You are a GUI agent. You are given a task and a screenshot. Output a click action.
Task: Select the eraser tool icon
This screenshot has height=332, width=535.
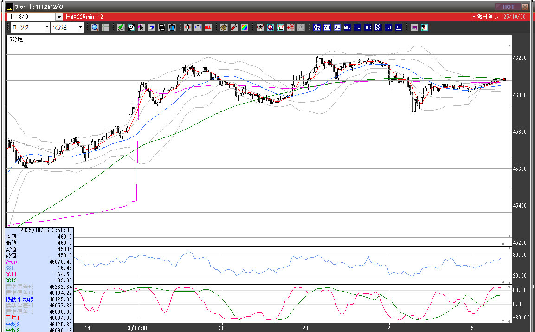pos(151,27)
